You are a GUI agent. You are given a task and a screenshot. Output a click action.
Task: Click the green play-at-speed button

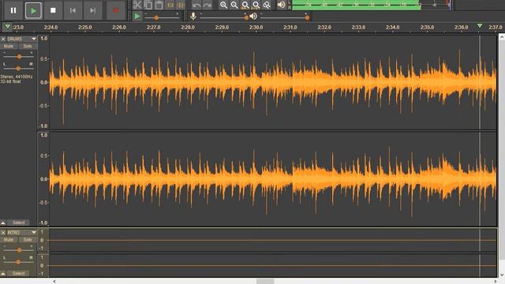[137, 16]
